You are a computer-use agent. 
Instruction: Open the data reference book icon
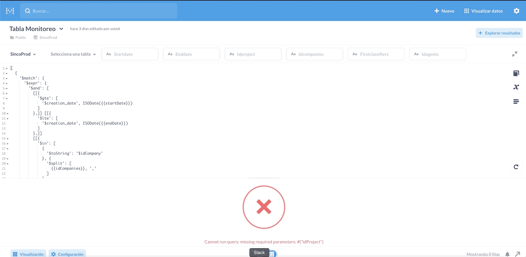click(x=516, y=73)
